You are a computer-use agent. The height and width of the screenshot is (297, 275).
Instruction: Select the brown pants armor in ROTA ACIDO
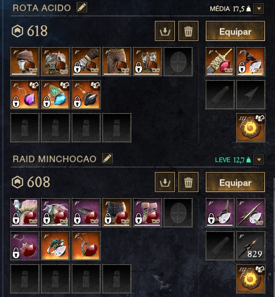coord(117,61)
